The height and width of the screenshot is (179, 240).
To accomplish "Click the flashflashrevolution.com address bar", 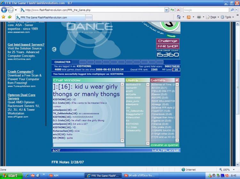I will point(92,10).
